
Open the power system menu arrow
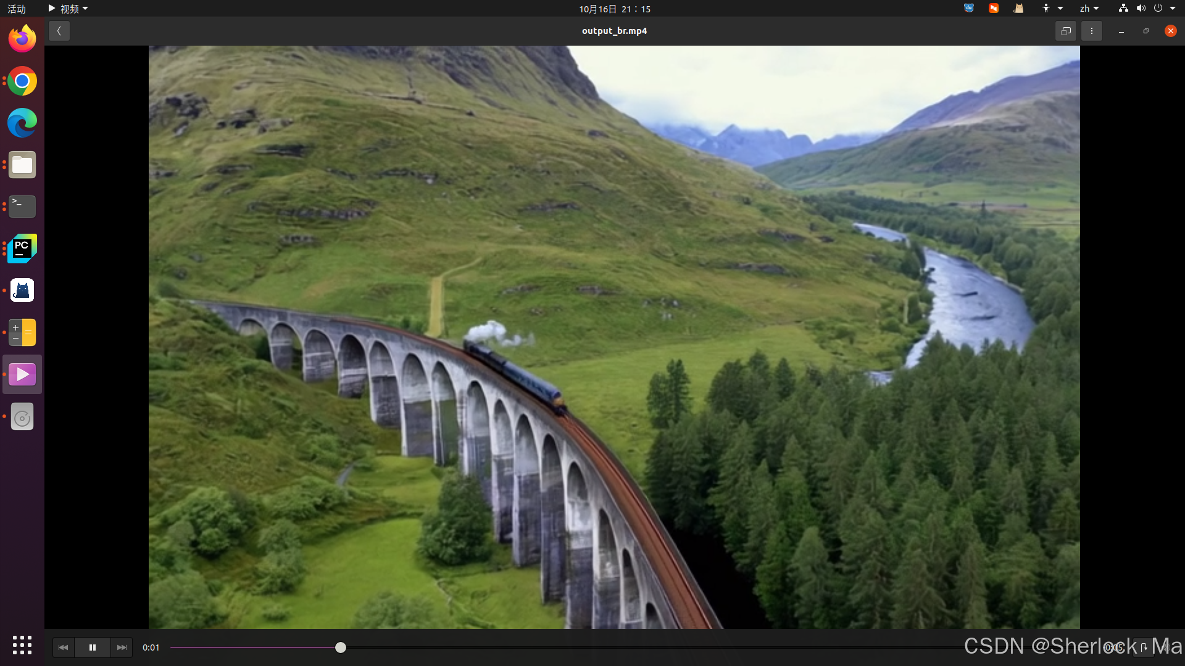click(1173, 9)
